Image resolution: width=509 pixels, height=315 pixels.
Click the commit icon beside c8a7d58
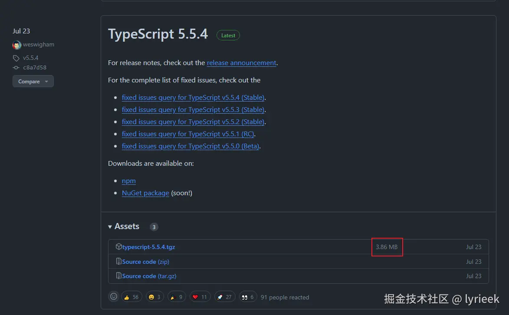pyautogui.click(x=16, y=68)
